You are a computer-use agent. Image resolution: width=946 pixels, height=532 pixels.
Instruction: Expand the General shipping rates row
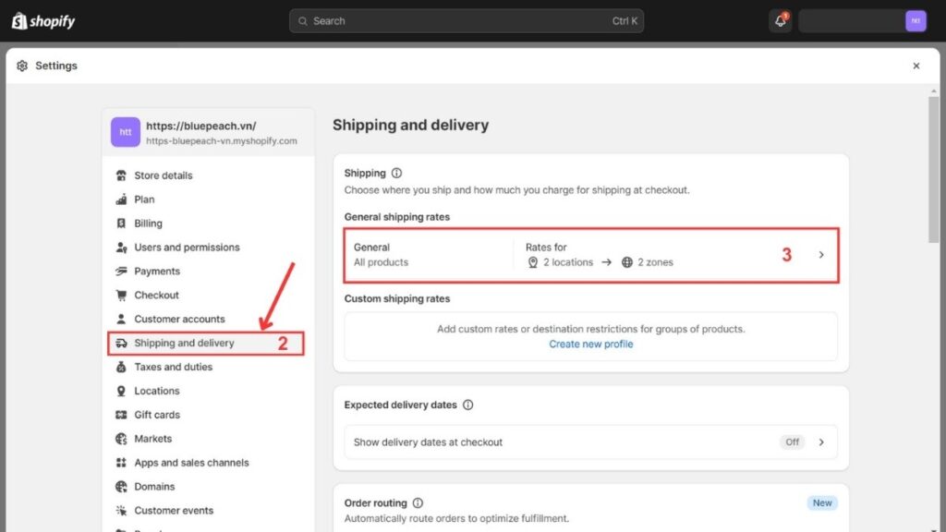click(x=591, y=255)
